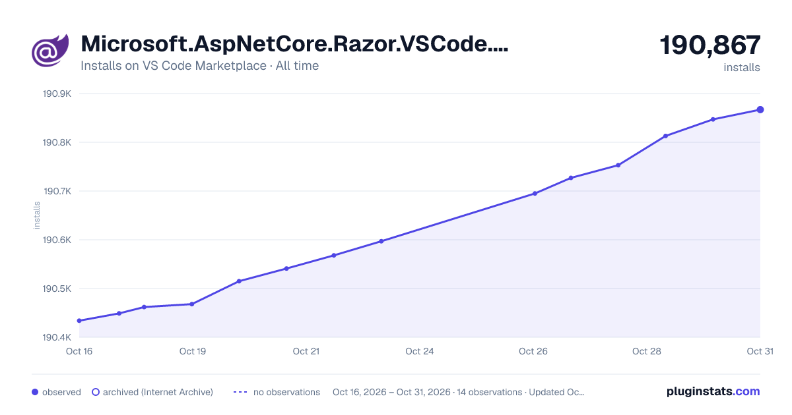Click the 190.7K y-axis label
The image size is (792, 415).
coord(57,192)
